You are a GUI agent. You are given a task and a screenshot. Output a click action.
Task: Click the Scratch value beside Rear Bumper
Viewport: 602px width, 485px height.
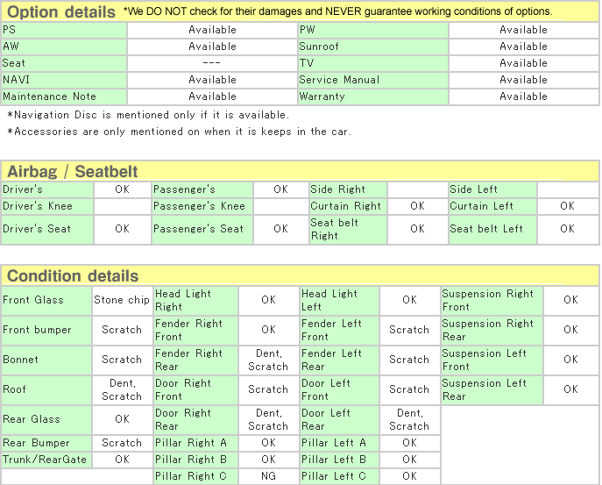tap(122, 443)
